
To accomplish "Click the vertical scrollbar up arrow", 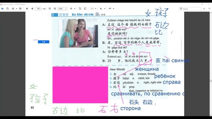I will pos(211,13).
